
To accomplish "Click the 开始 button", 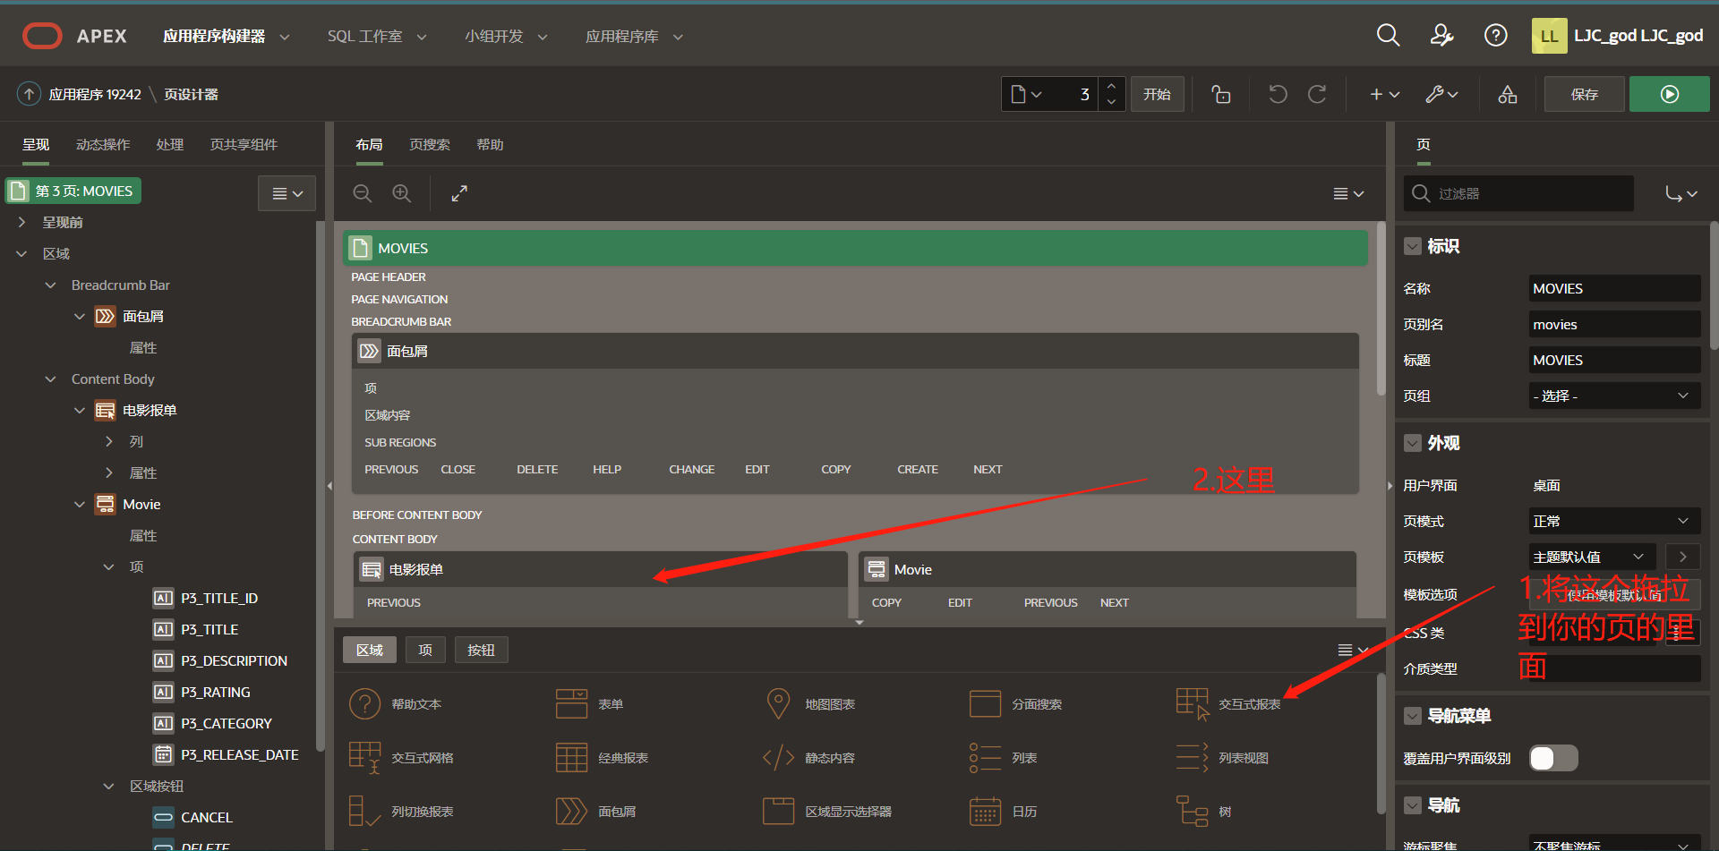I will coord(1157,94).
